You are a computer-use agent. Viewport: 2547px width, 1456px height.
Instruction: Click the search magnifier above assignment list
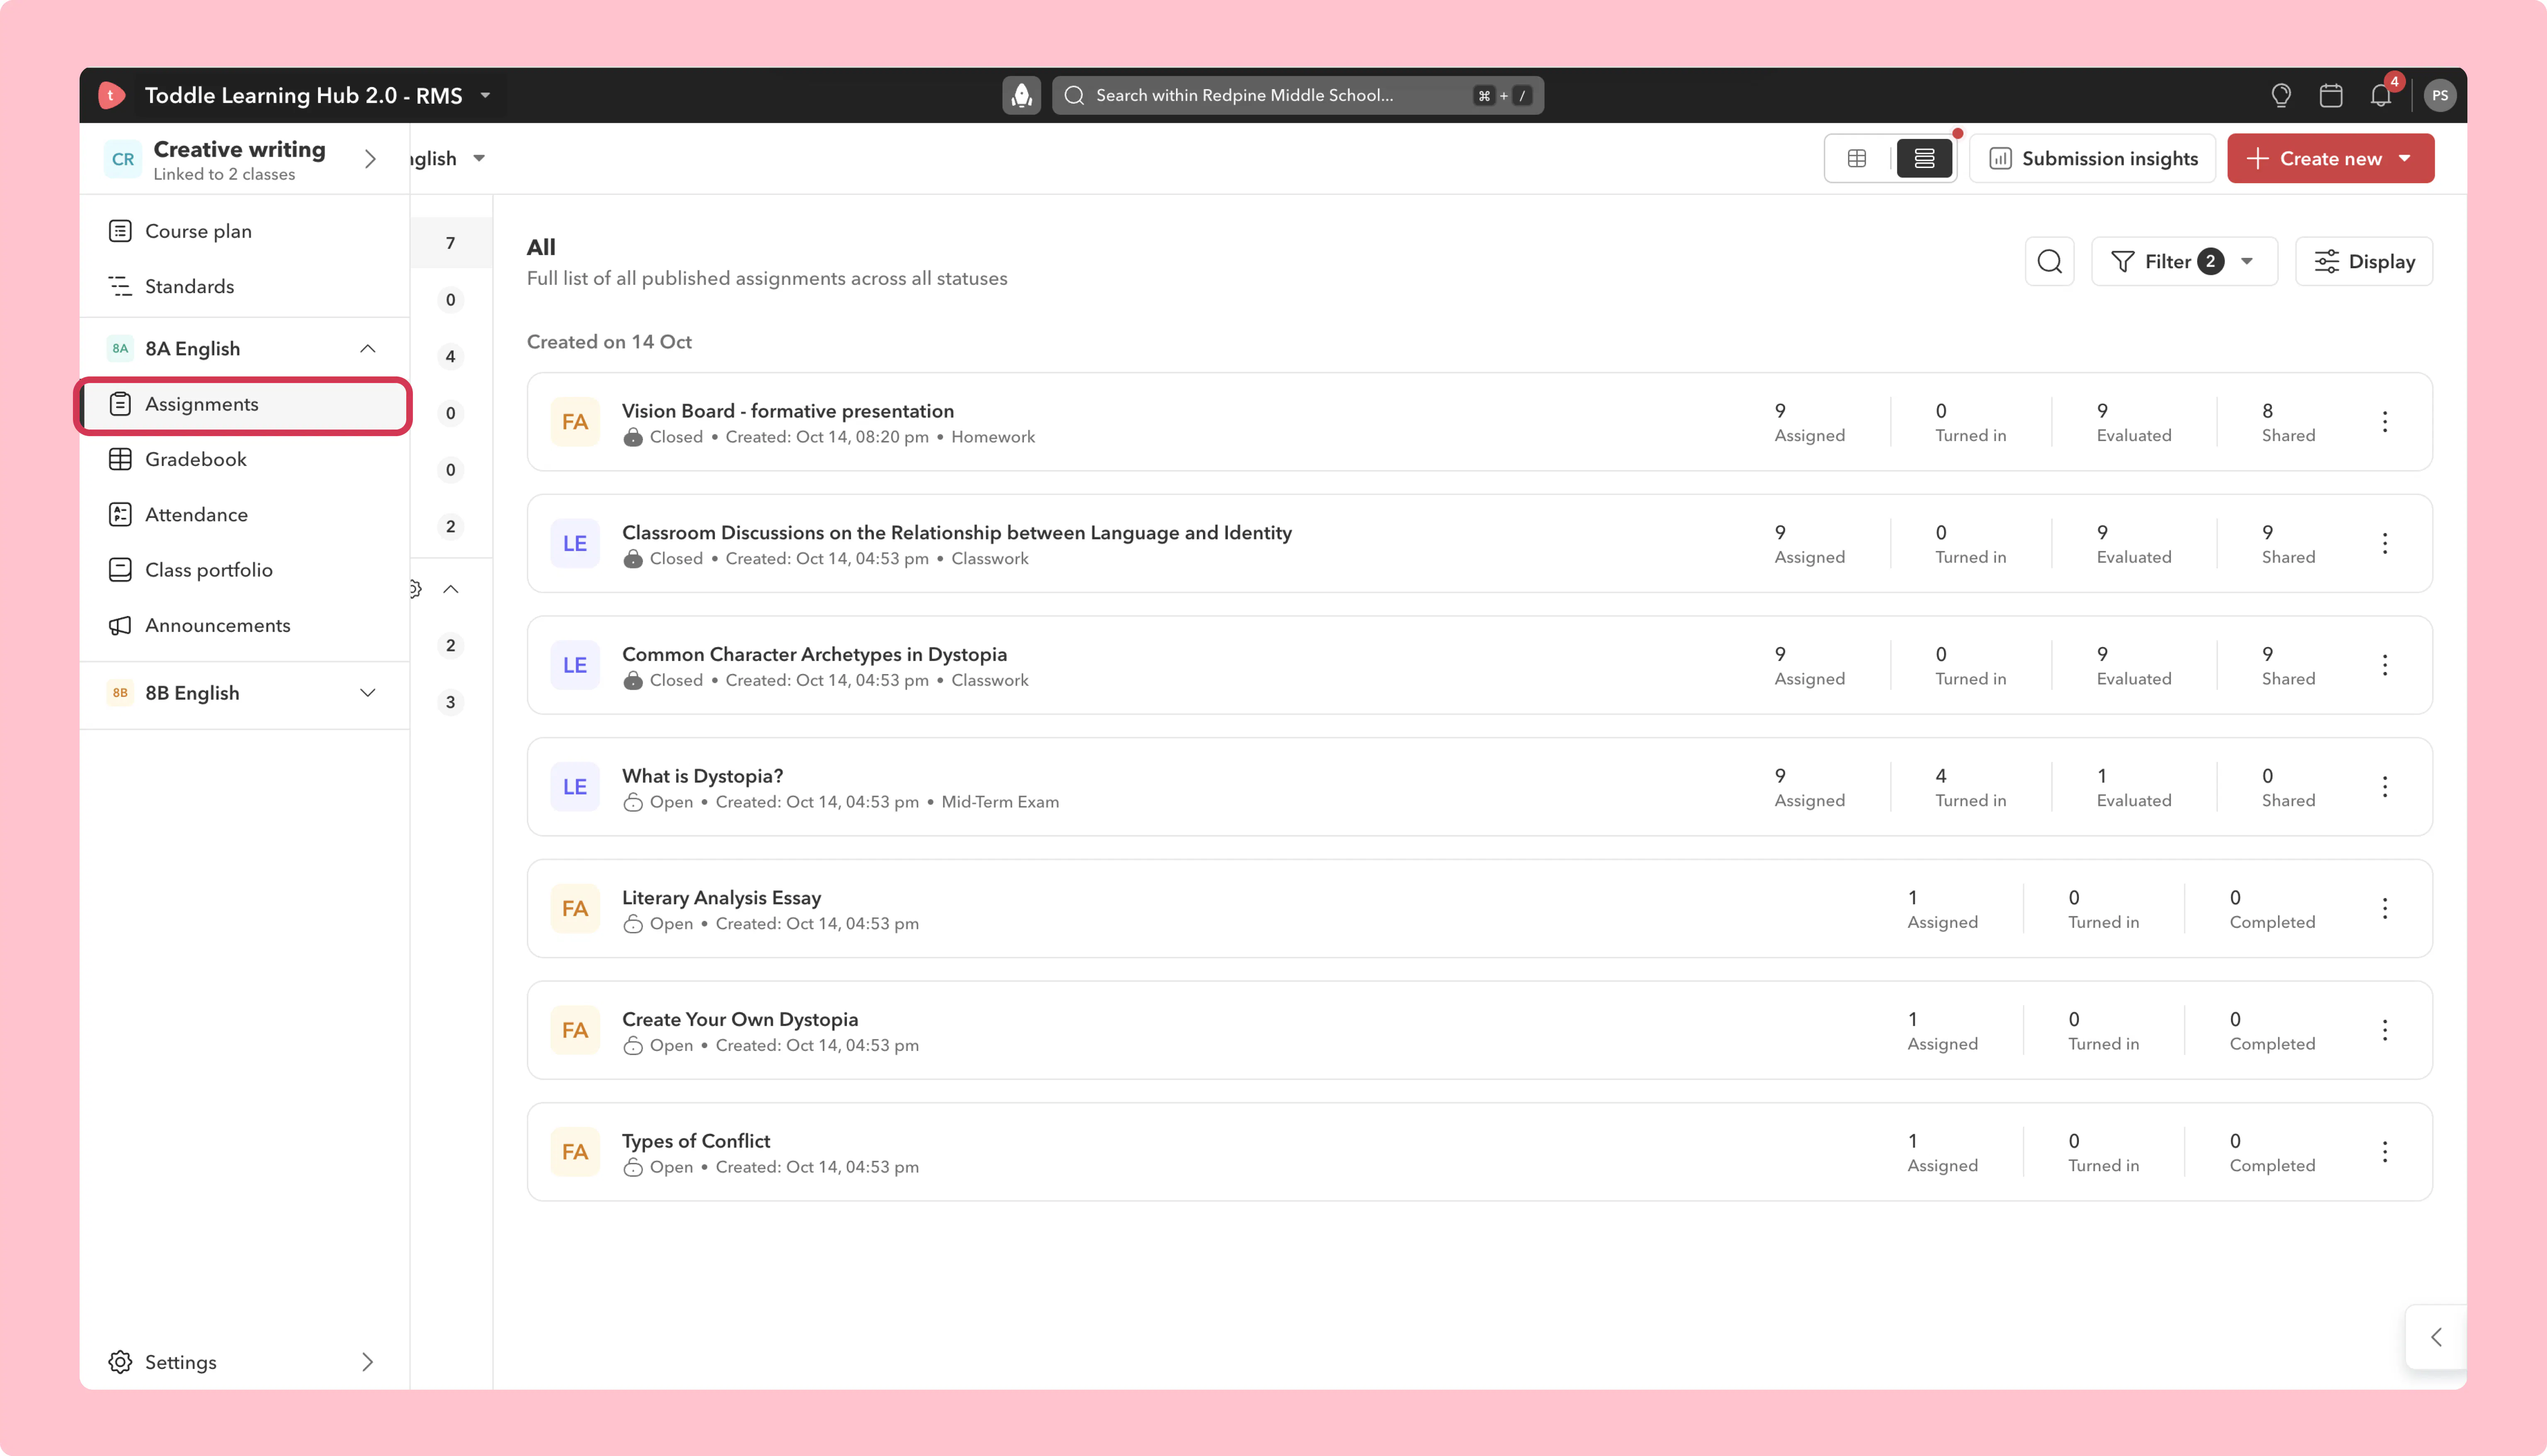click(2049, 261)
